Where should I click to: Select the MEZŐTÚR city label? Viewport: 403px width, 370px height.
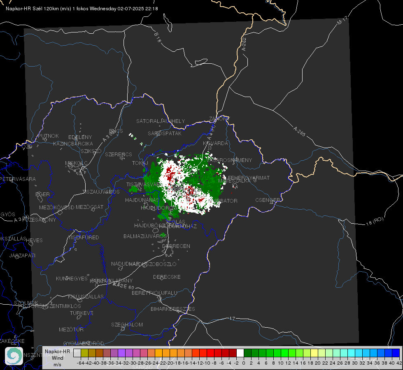(x=71, y=329)
